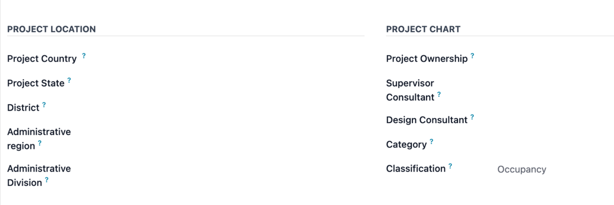The height and width of the screenshot is (205, 614).
Task: Click the Classification help question mark
Action: [450, 166]
